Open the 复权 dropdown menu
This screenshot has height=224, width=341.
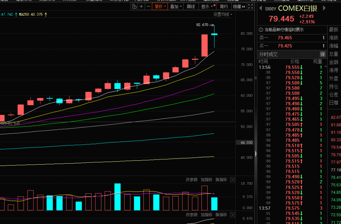coord(160,6)
